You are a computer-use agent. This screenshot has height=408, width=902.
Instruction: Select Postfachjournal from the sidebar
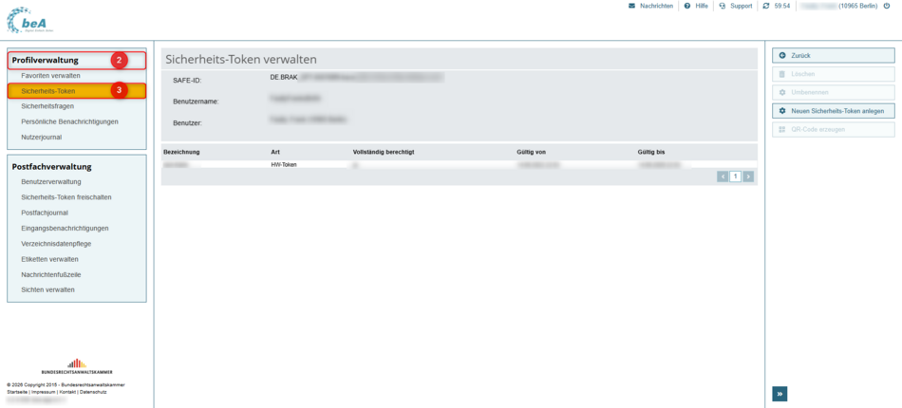45,213
